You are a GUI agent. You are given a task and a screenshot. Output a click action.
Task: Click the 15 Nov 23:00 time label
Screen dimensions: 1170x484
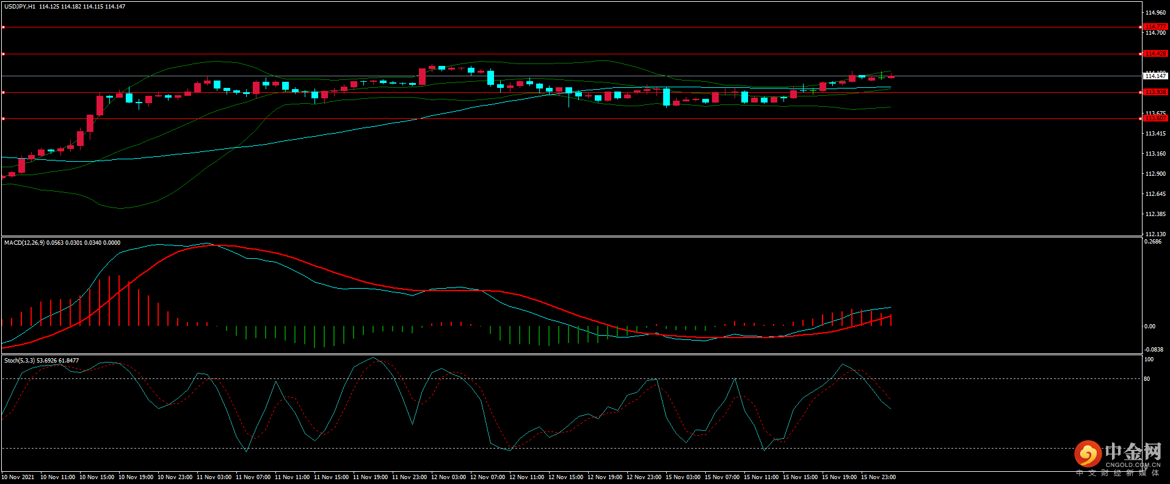coord(878,477)
